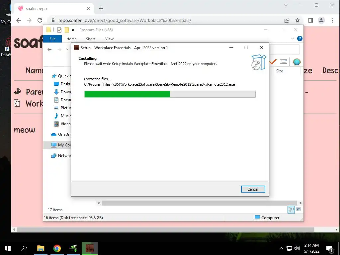The height and width of the screenshot is (255, 340).
Task: Click Explorer horizontal scrollbar track
Action: tap(199, 203)
